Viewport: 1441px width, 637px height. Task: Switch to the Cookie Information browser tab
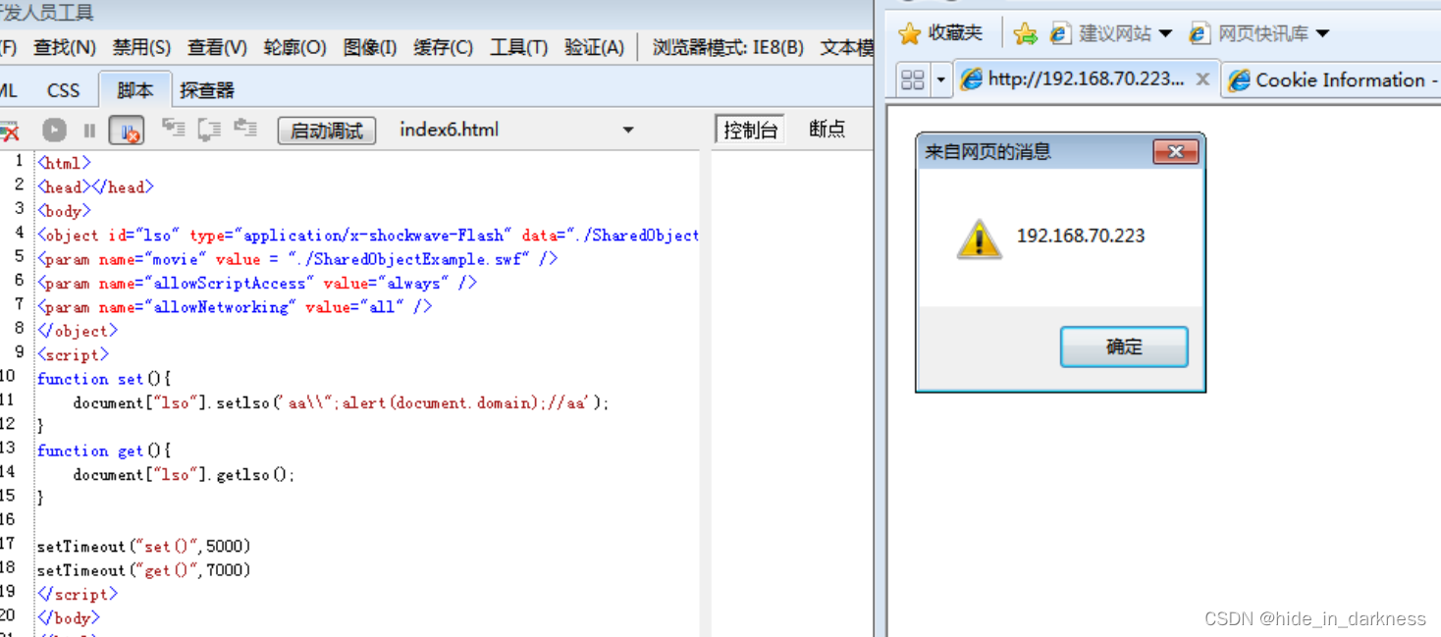tap(1332, 80)
